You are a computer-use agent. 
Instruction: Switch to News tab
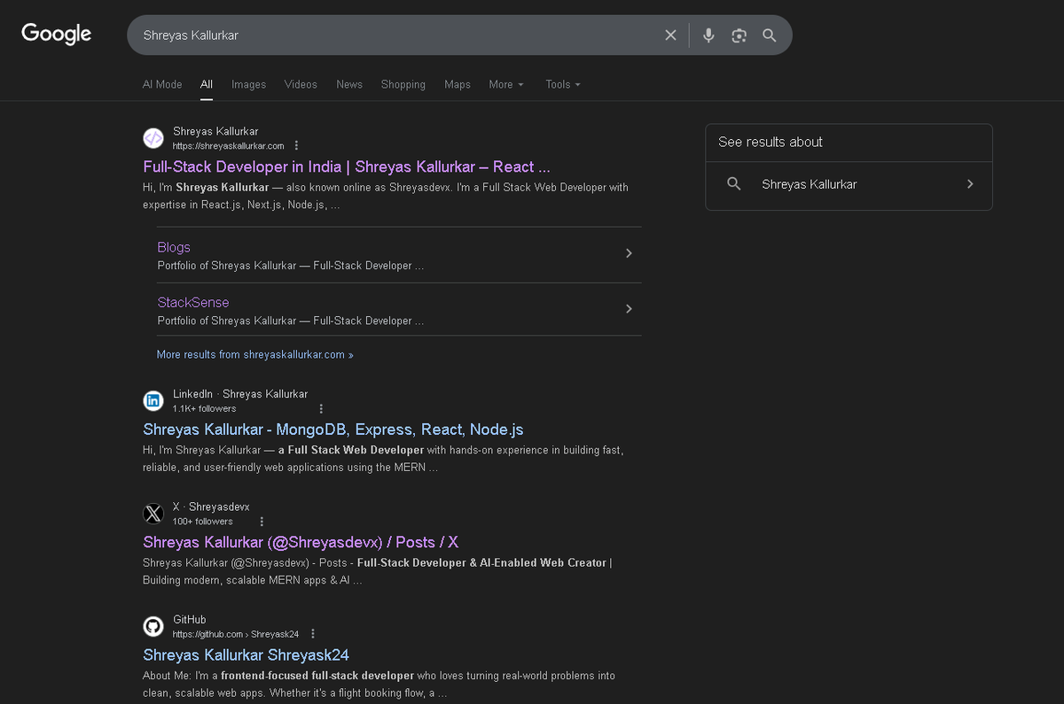click(349, 84)
